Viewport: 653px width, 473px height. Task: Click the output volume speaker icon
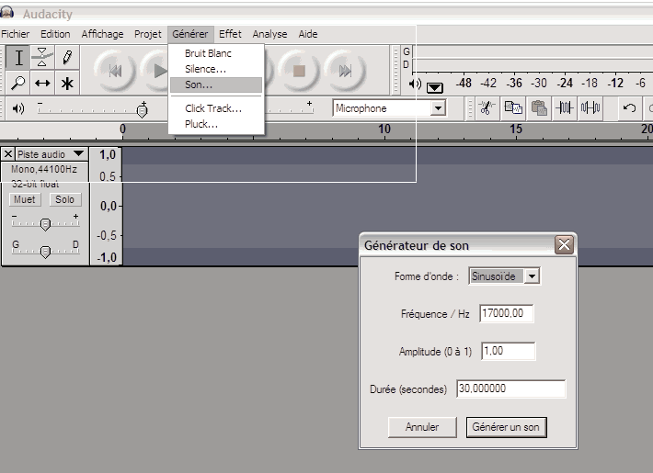(x=17, y=109)
